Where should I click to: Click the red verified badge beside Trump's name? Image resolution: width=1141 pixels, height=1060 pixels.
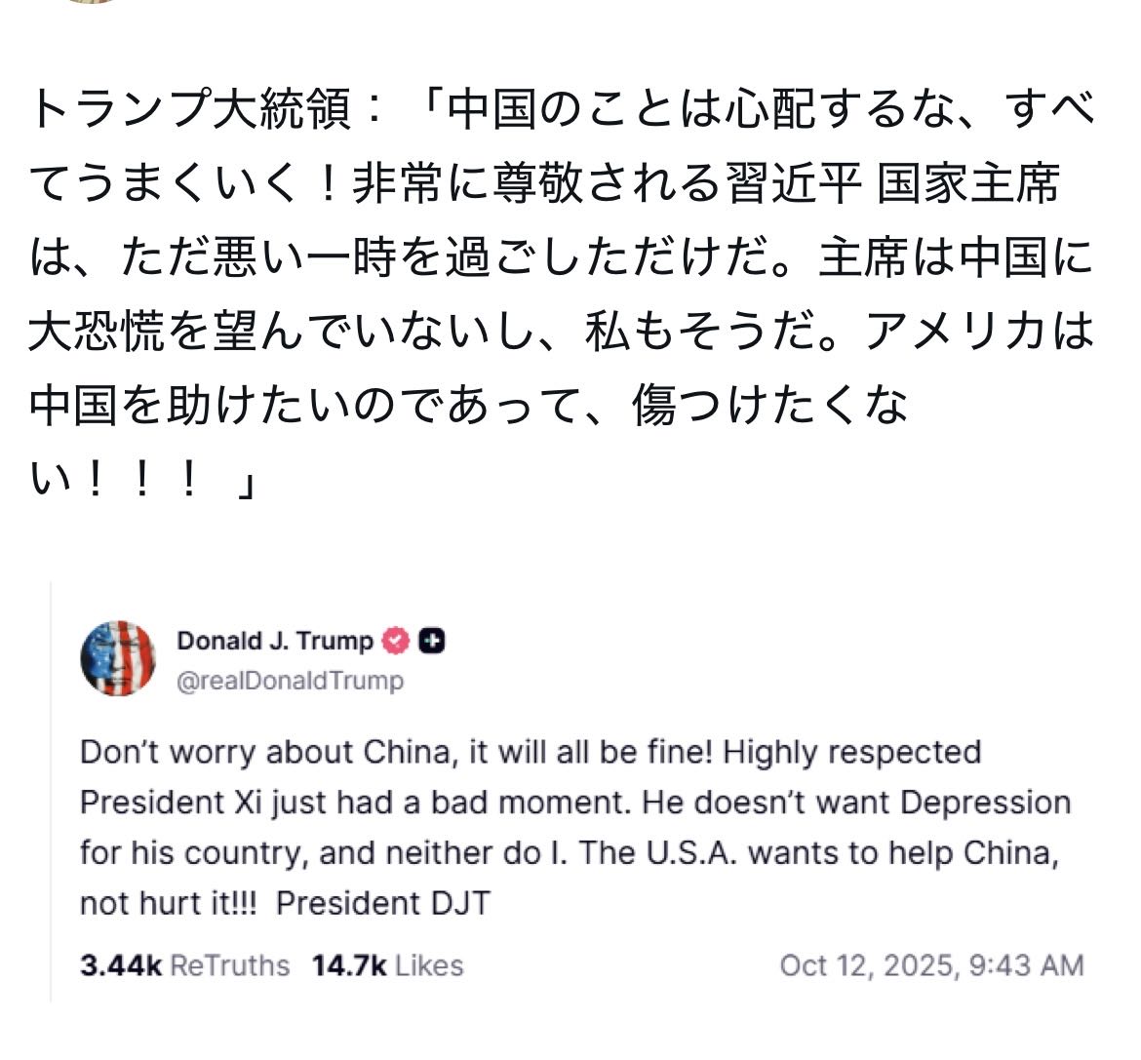[x=395, y=641]
